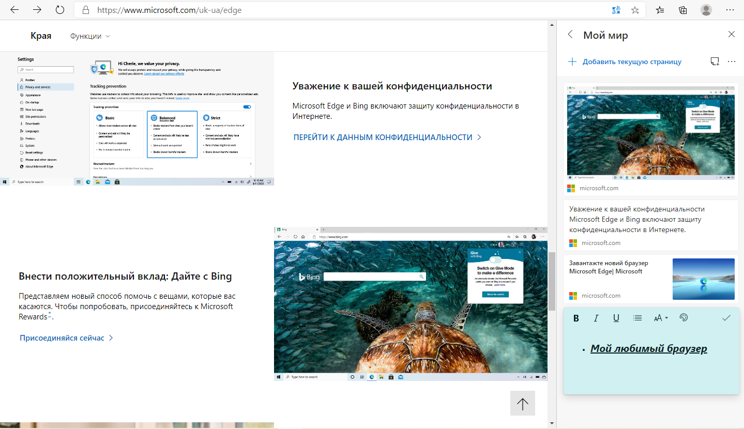Add page to favorites star icon
Screen dimensions: 744x429
(635, 10)
